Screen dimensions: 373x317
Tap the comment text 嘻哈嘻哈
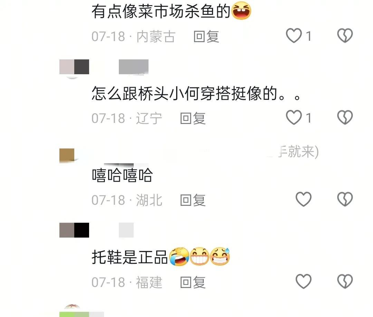(122, 175)
